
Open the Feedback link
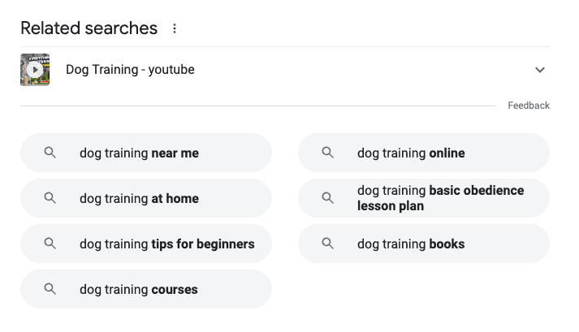point(529,106)
